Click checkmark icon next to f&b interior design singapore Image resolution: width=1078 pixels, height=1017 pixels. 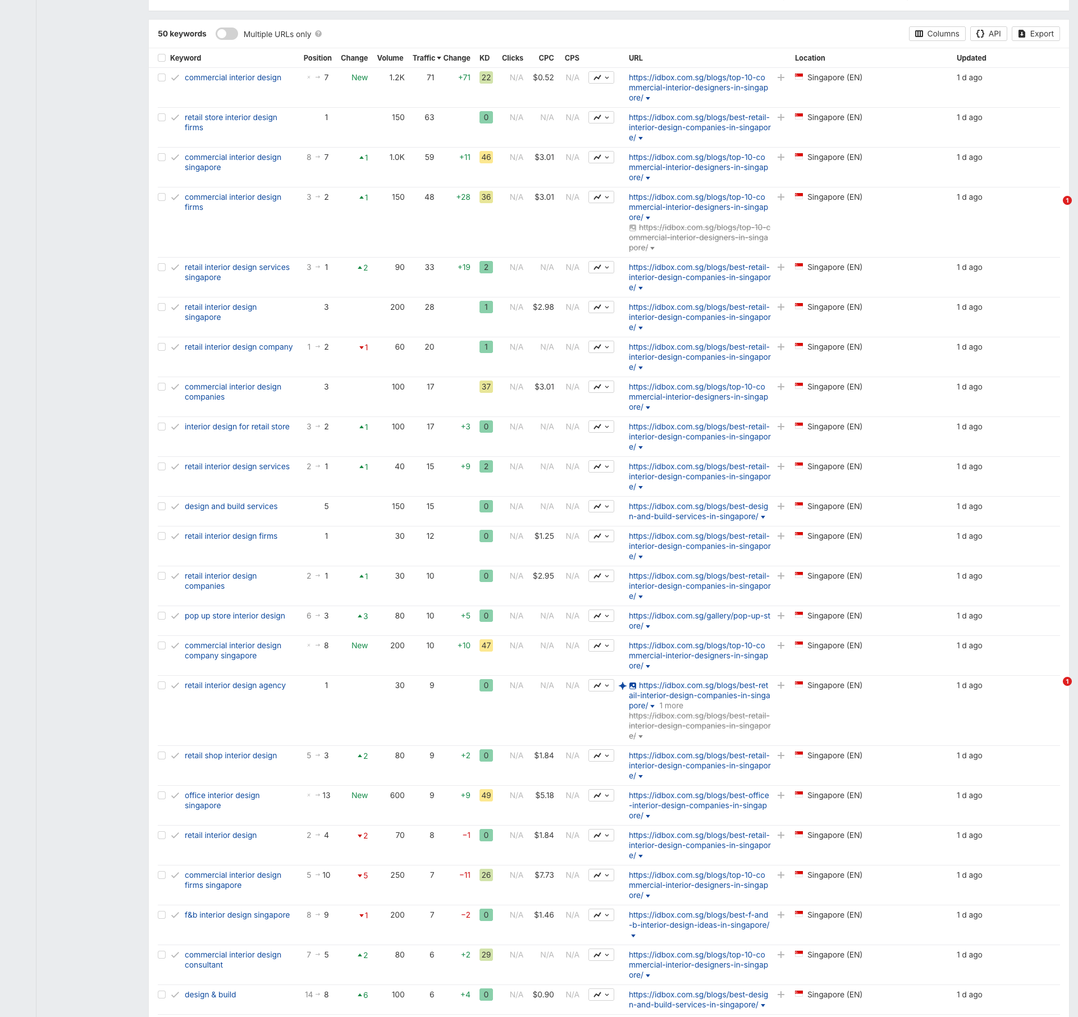175,915
